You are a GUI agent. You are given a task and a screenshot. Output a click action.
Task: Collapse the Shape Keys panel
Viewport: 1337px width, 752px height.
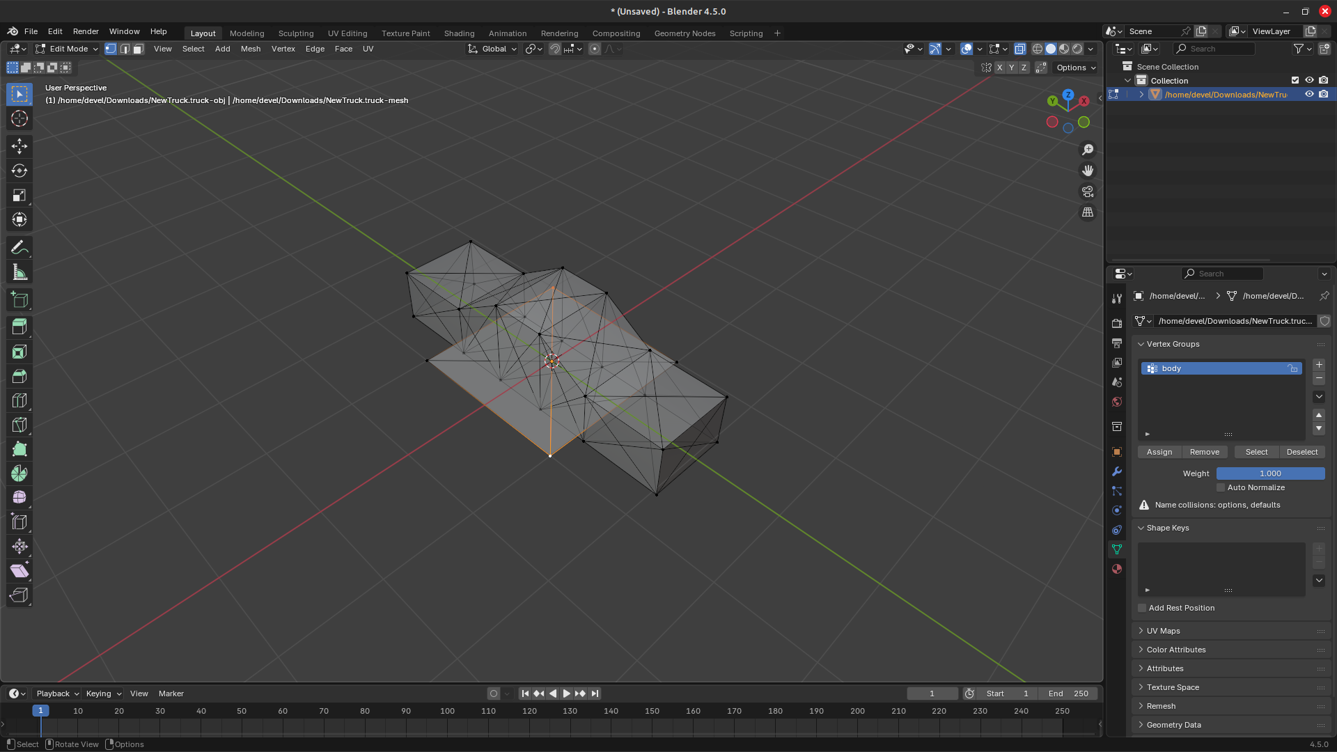1141,528
